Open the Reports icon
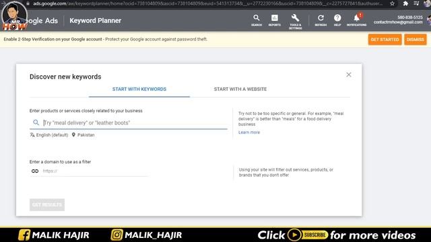The width and height of the screenshot is (431, 242). click(274, 20)
